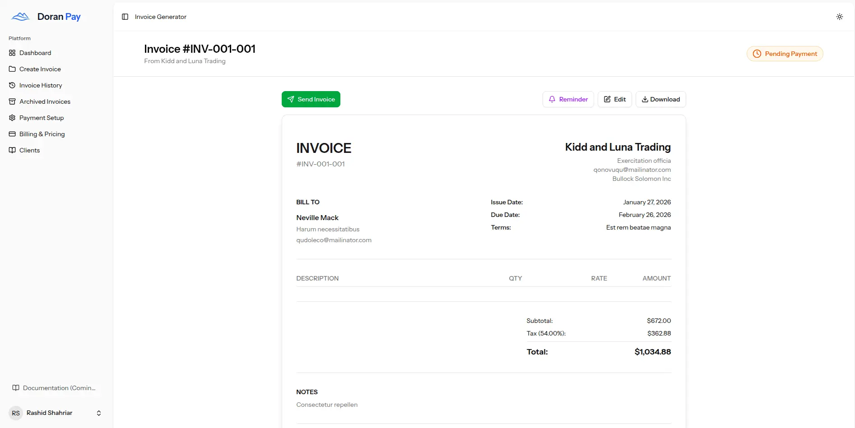Image resolution: width=855 pixels, height=428 pixels.
Task: Click the $1,034.88 total amount
Action: coord(653,352)
